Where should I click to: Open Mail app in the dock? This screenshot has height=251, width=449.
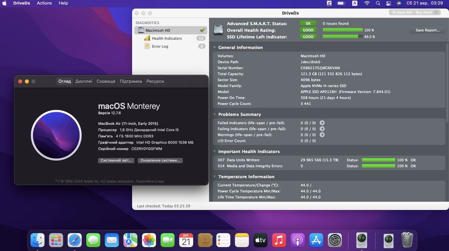[x=112, y=240]
